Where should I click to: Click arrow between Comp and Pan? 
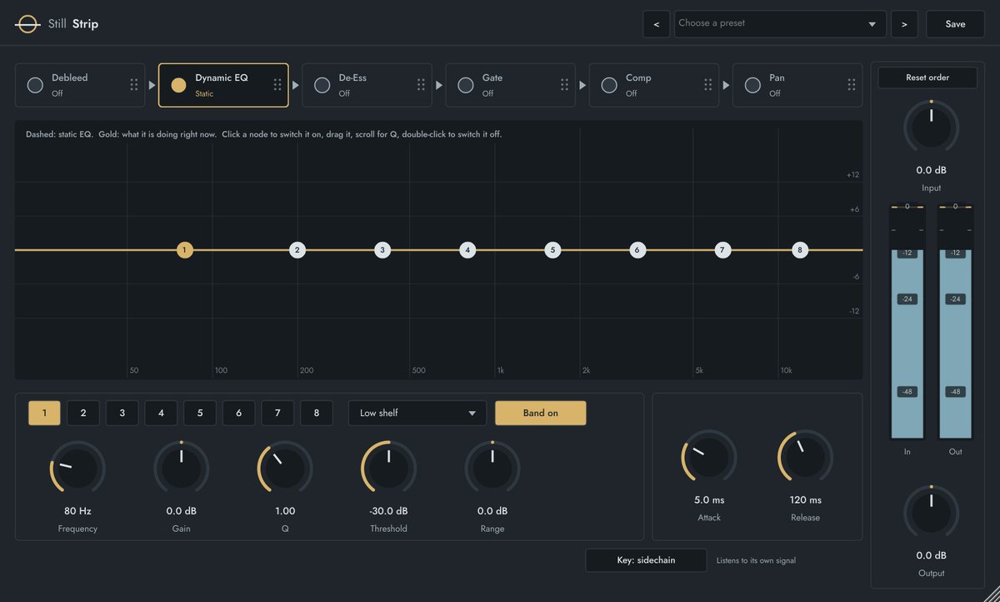click(726, 85)
